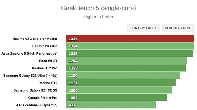Click the Asus Zenfone 9 Dynamic bar showing 927
The image size is (197, 110).
pyautogui.click(x=111, y=105)
